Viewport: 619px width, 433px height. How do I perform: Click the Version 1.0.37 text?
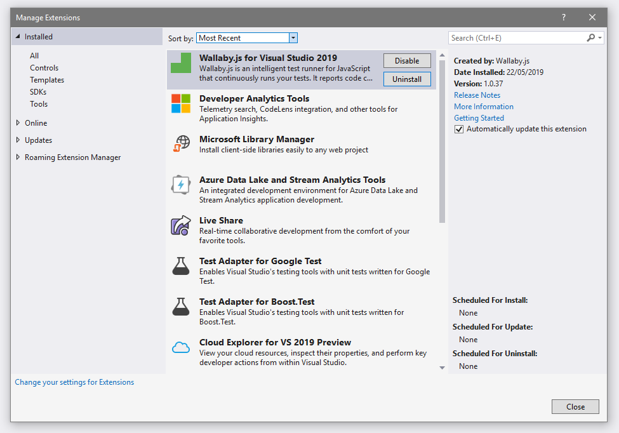tap(479, 84)
